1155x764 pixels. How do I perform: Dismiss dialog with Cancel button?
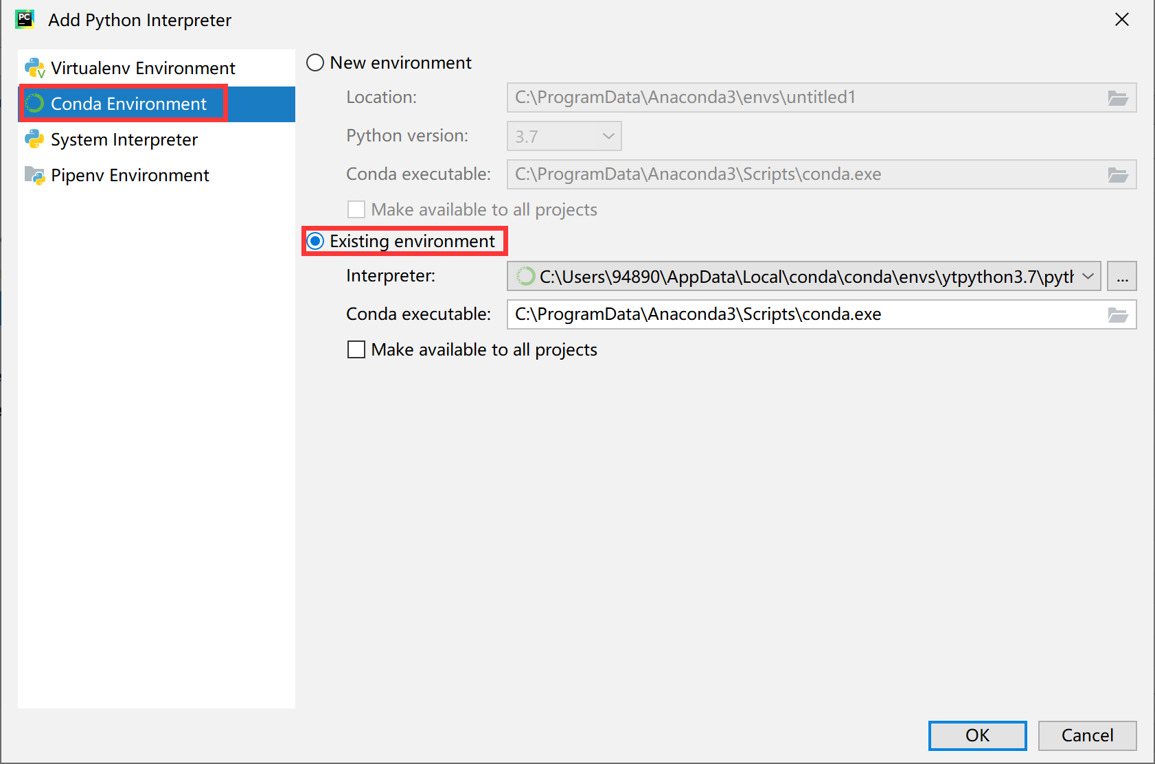pos(1087,735)
